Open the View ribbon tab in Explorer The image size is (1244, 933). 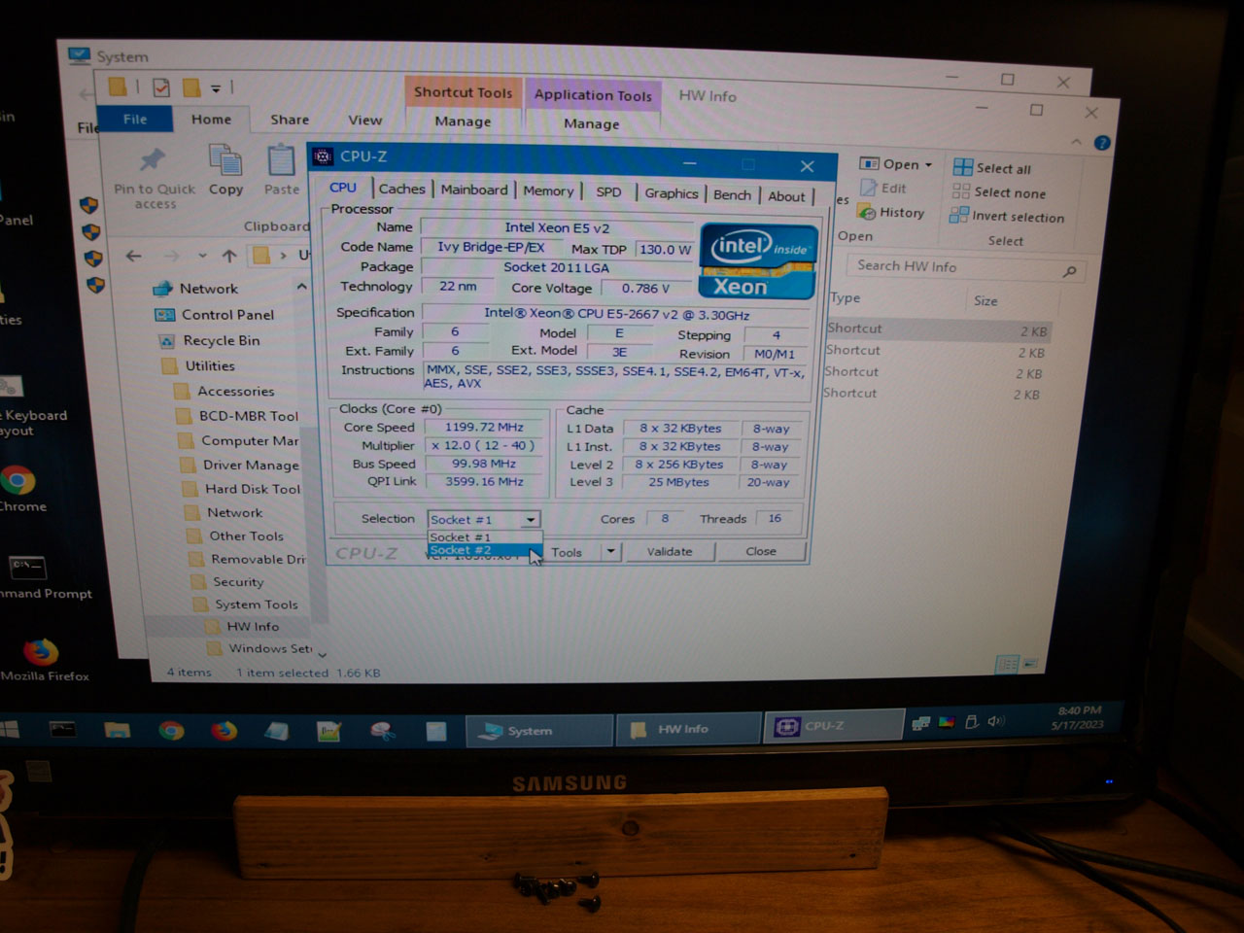pos(364,121)
